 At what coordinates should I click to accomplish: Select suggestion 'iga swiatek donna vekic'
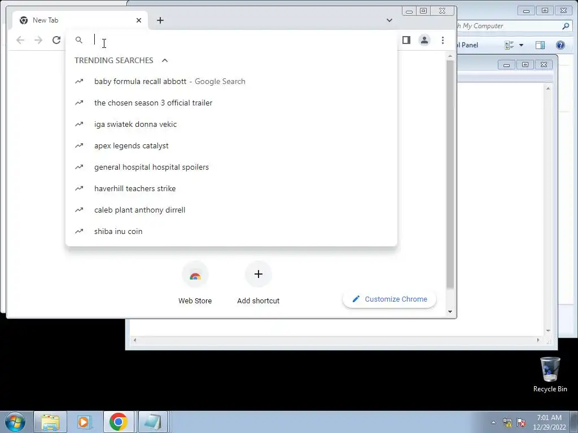click(x=231, y=124)
